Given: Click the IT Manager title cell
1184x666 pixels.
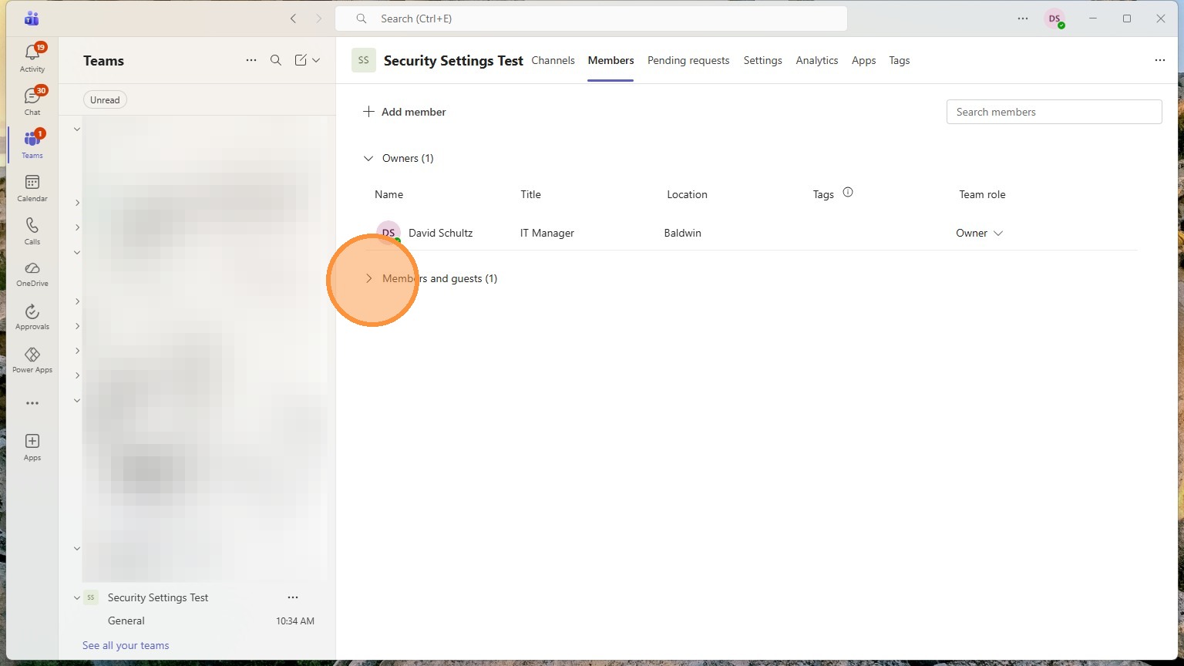Looking at the screenshot, I should (547, 233).
